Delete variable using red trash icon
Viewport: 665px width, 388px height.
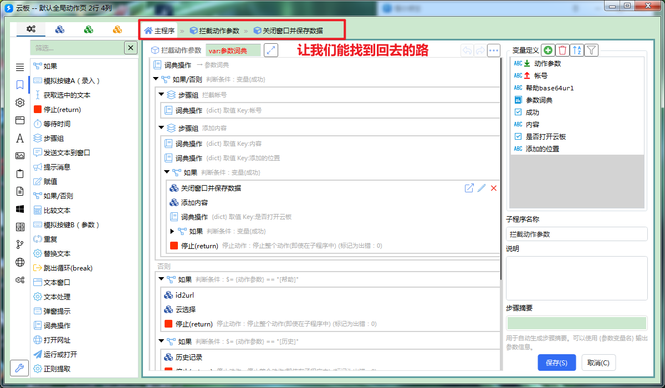click(562, 50)
